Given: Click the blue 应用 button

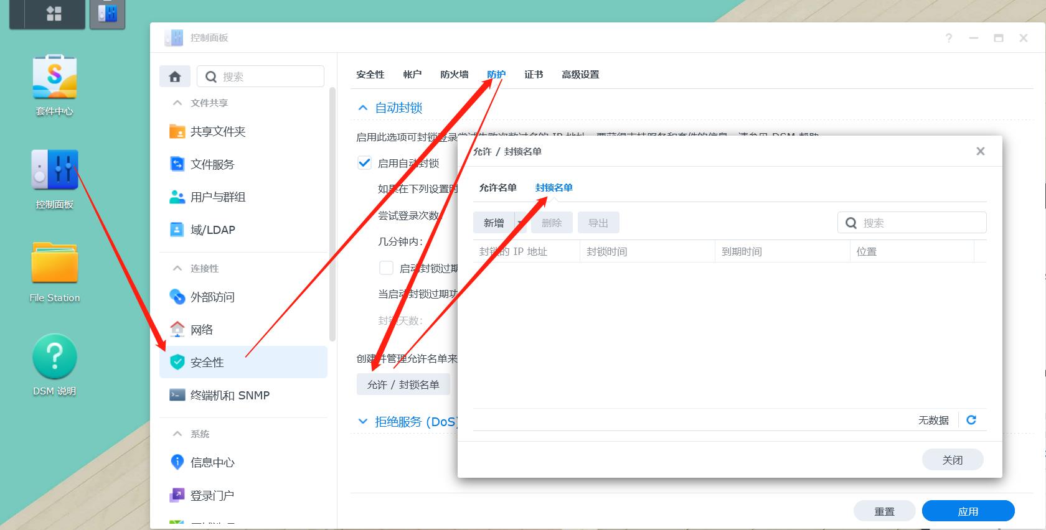Looking at the screenshot, I should point(968,511).
